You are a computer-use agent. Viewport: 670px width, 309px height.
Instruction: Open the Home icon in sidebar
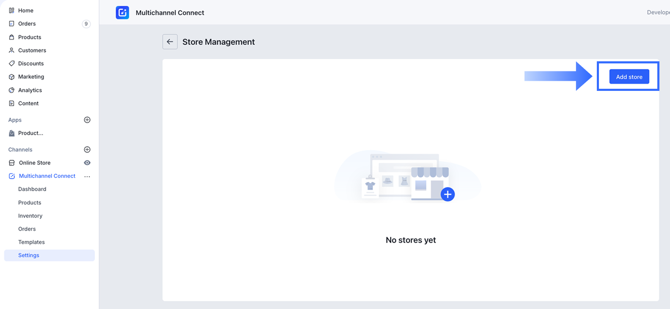coord(11,11)
